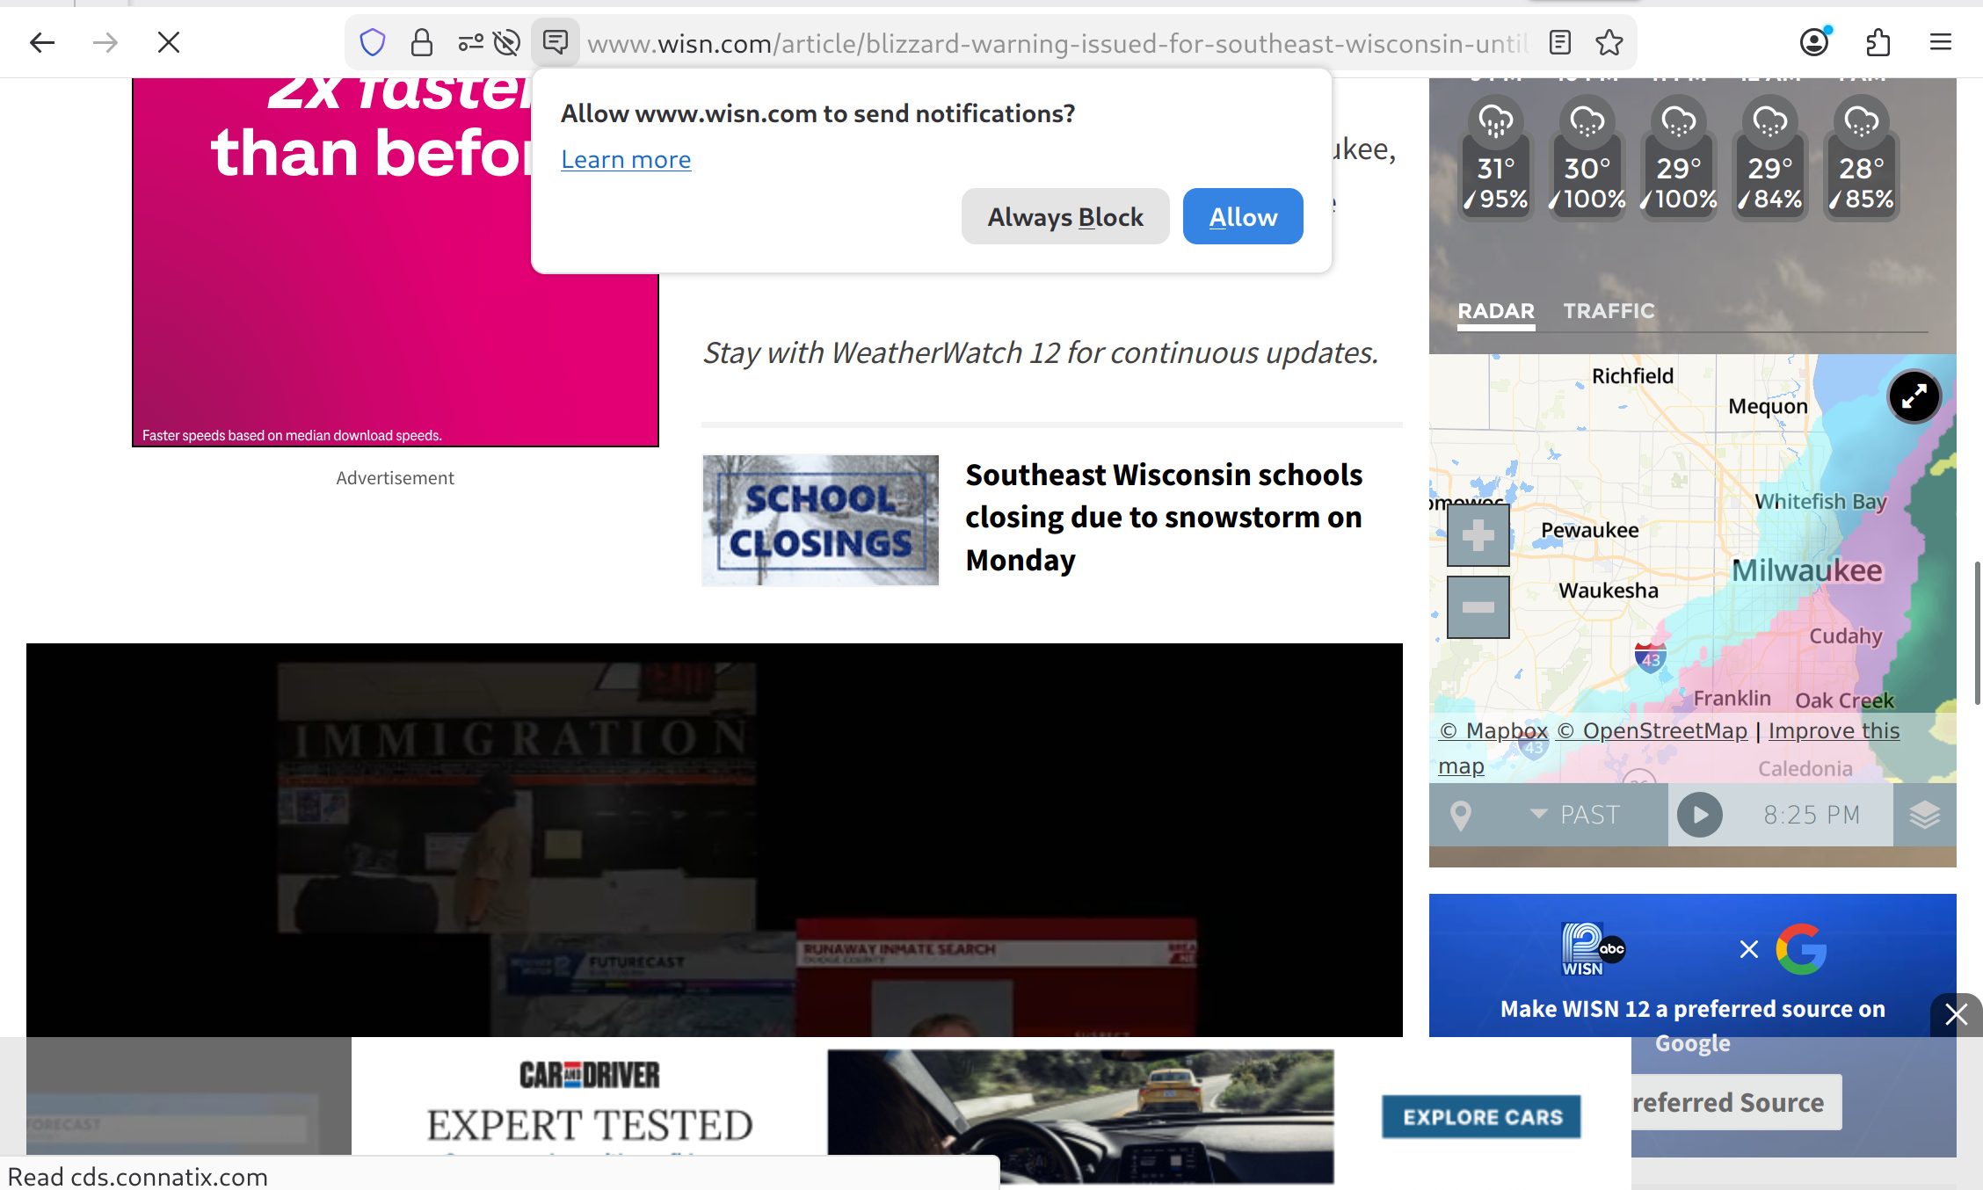Toggle reader view icon in the address bar
Screen dimensions: 1983x1190
click(1560, 42)
